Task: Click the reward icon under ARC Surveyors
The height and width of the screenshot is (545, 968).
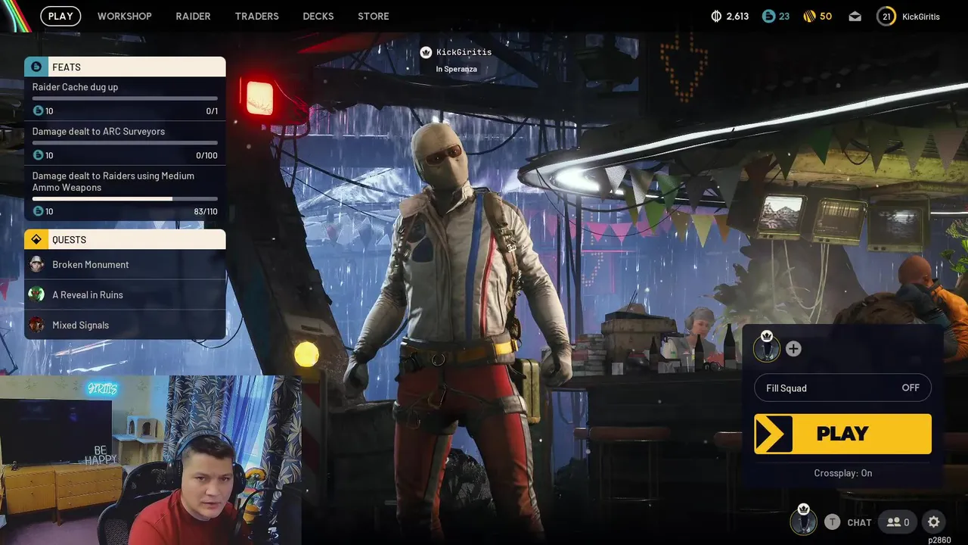Action: coord(38,155)
